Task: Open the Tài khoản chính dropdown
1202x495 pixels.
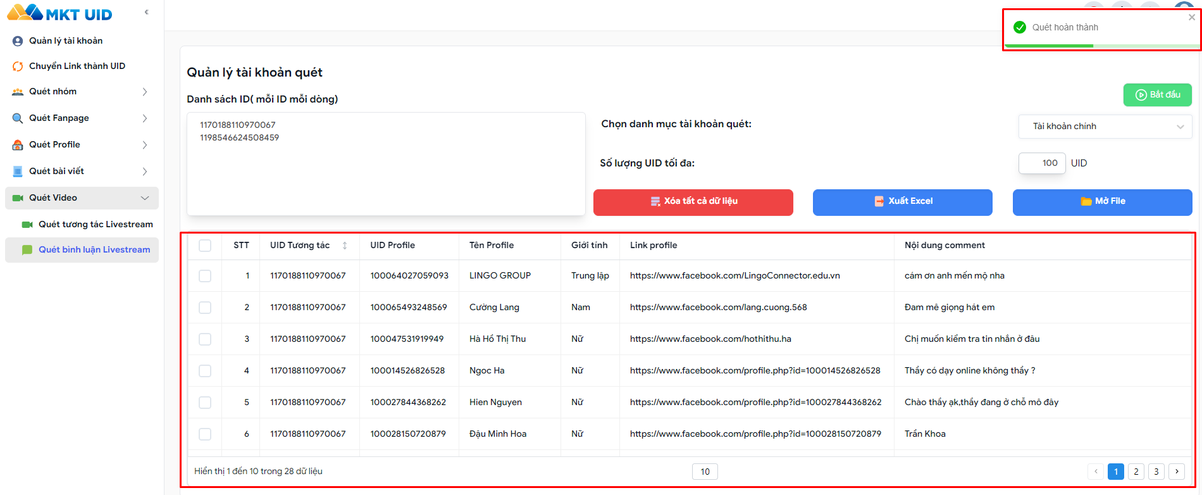Action: (1105, 127)
